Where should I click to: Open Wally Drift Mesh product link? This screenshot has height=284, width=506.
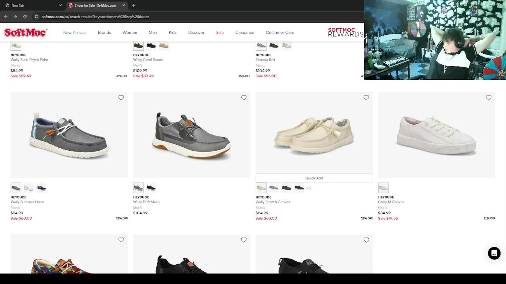146,202
